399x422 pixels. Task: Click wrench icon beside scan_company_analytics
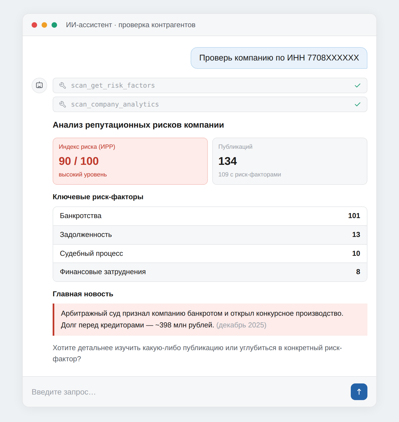(x=63, y=104)
